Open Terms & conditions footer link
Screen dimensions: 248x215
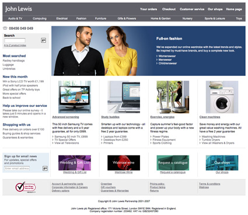(209, 184)
